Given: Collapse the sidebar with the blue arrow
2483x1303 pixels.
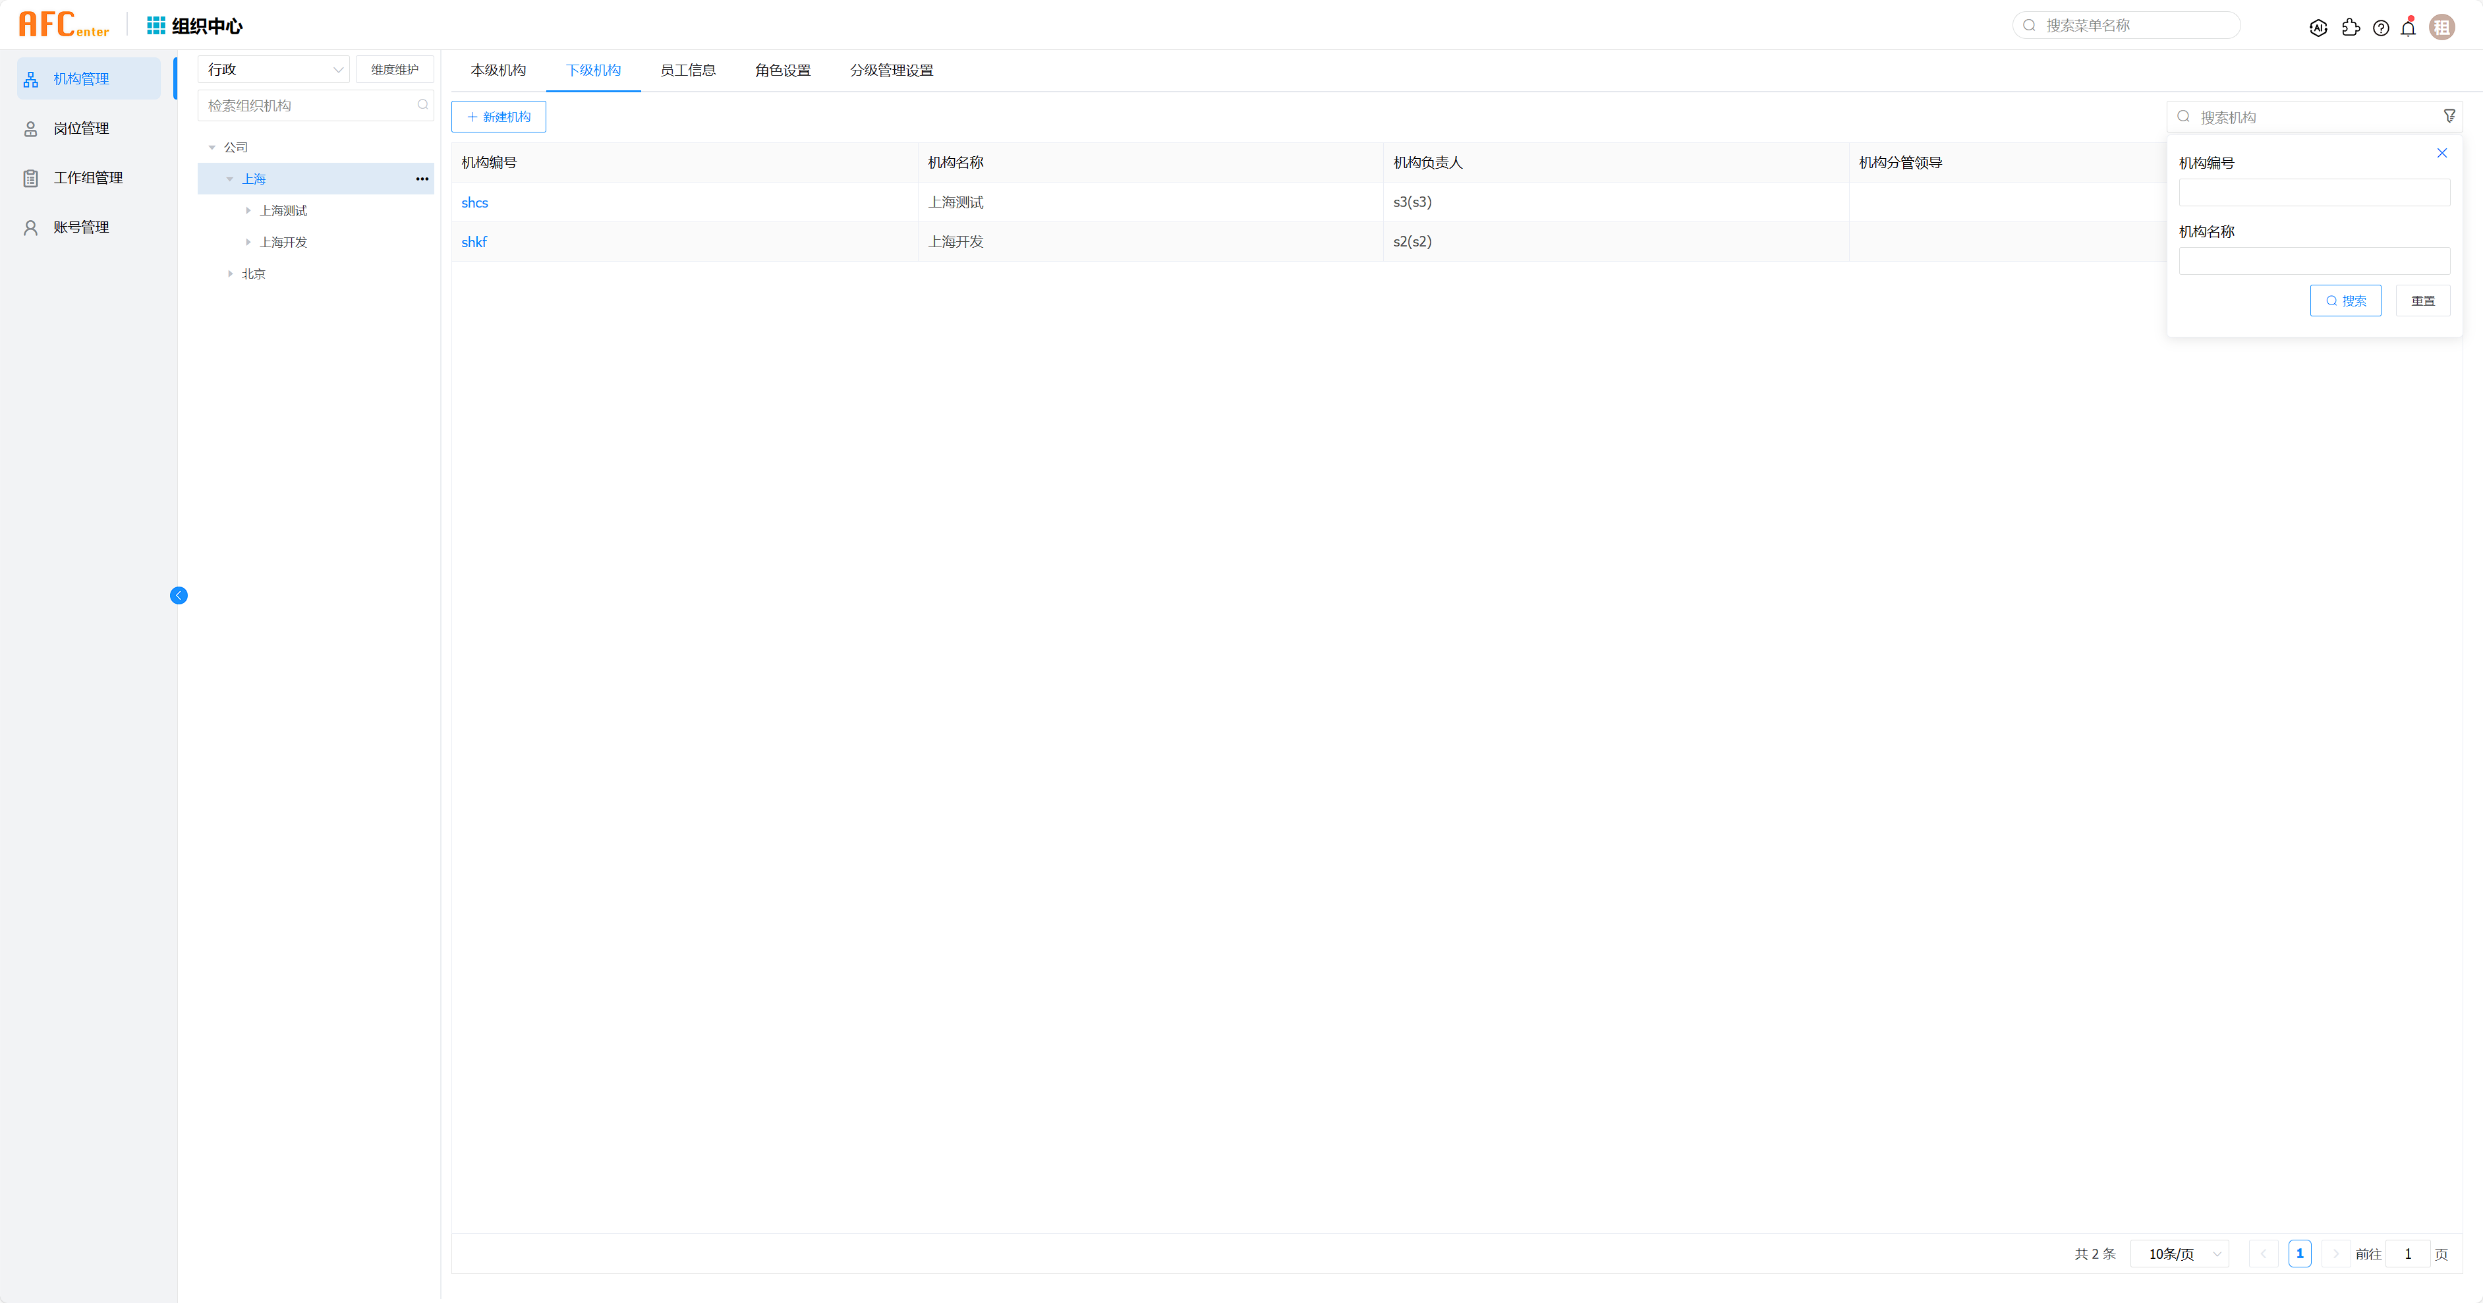Looking at the screenshot, I should tap(179, 596).
